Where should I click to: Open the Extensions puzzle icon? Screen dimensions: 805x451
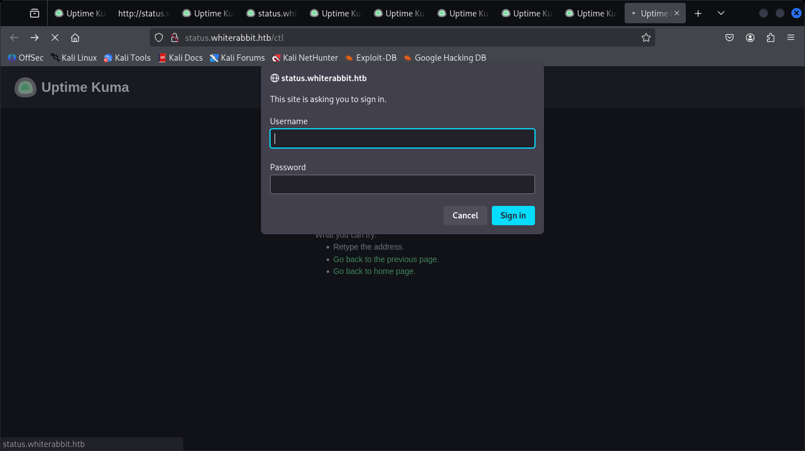click(770, 37)
